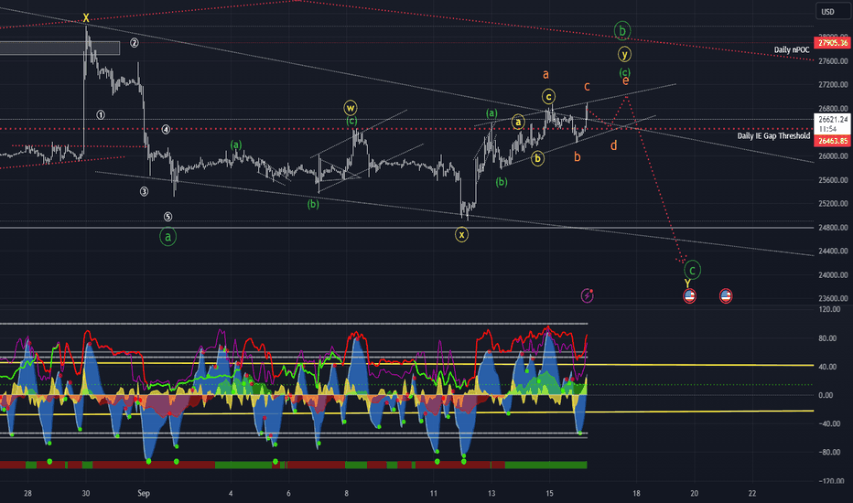Select the yellow circled b label
853x503 pixels.
tap(537, 158)
